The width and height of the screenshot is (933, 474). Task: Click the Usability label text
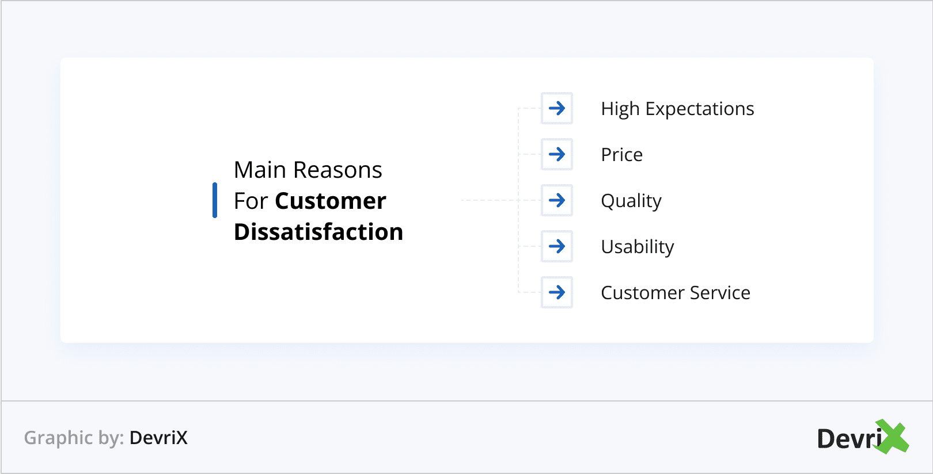(x=637, y=247)
